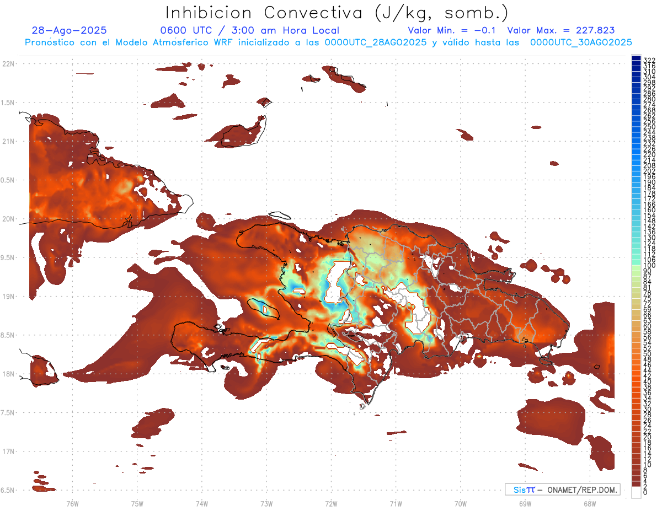Click the 'Inhibicion Convectiva (J/kg, somb.)' title

[337, 13]
